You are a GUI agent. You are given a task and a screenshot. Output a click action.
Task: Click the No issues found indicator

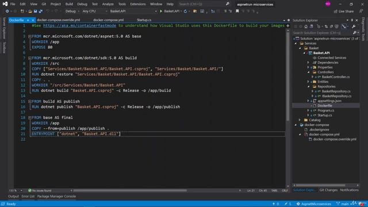(40, 190)
